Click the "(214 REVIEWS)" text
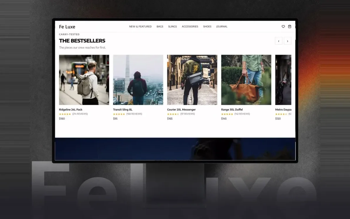The height and width of the screenshot is (219, 350). click(80, 114)
